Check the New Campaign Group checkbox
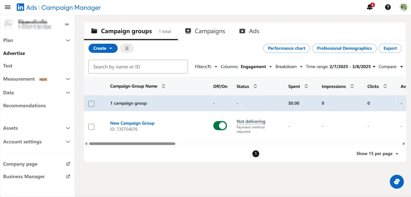Screen dimensions: 411x197 click(91, 127)
